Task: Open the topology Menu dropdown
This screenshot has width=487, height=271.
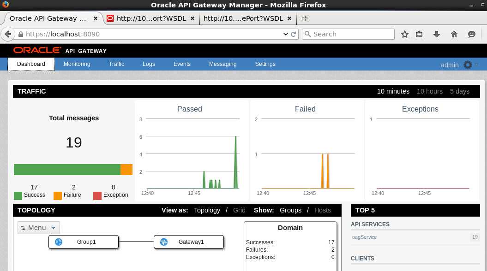Action: coord(38,228)
